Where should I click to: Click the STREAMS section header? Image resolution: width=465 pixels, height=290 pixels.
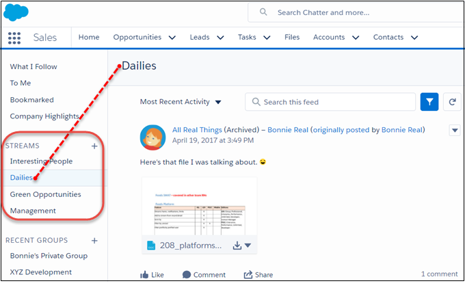[23, 146]
